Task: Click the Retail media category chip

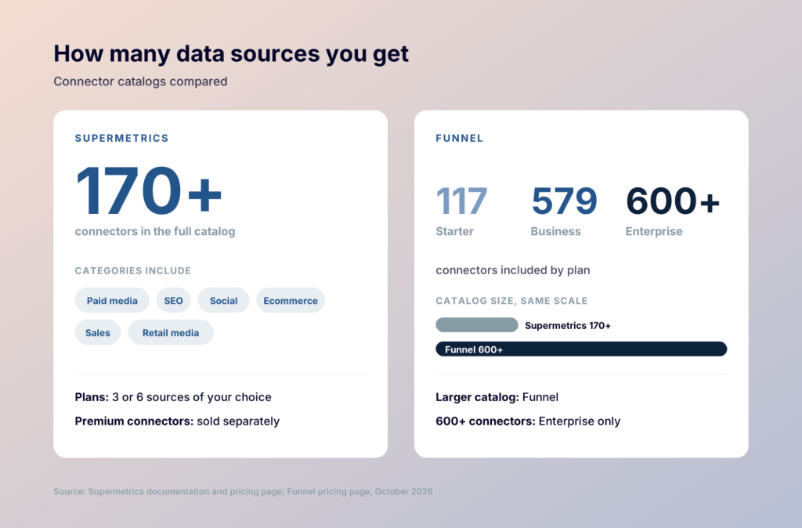Action: [x=171, y=333]
